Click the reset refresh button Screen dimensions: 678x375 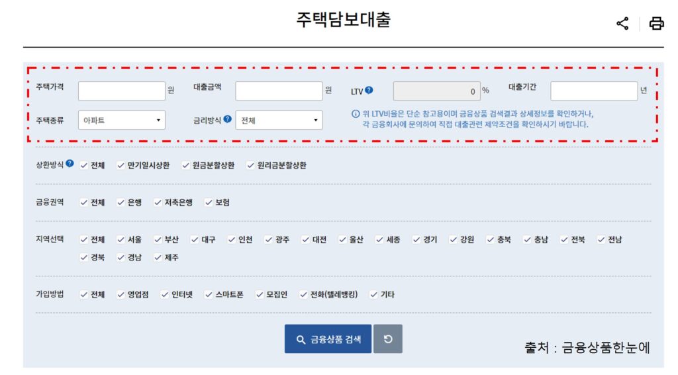coord(388,339)
